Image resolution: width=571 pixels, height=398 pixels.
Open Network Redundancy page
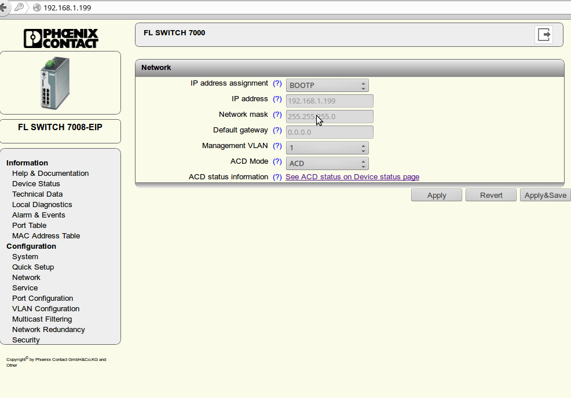pyautogui.click(x=49, y=330)
